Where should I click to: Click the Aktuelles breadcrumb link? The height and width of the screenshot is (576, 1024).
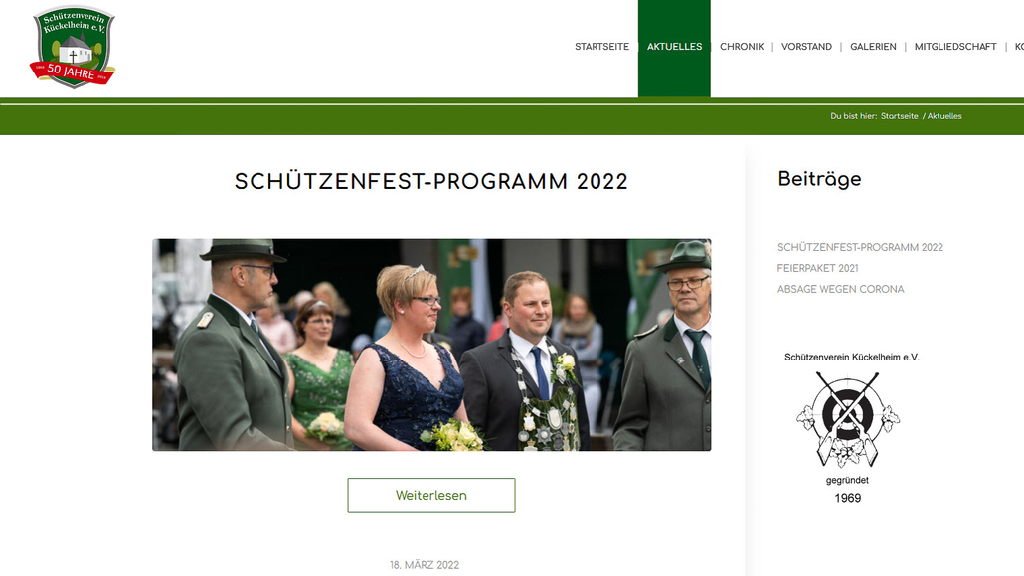(944, 116)
